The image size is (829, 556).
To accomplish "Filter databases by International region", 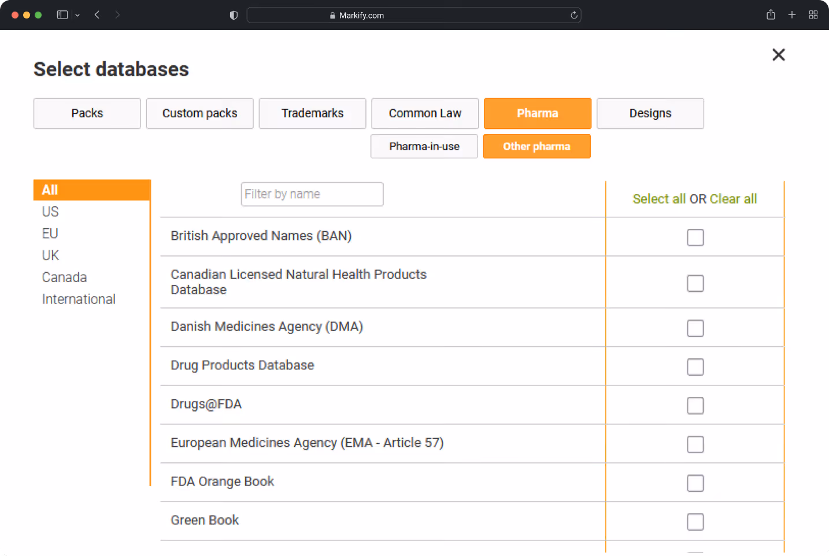I will pyautogui.click(x=79, y=299).
